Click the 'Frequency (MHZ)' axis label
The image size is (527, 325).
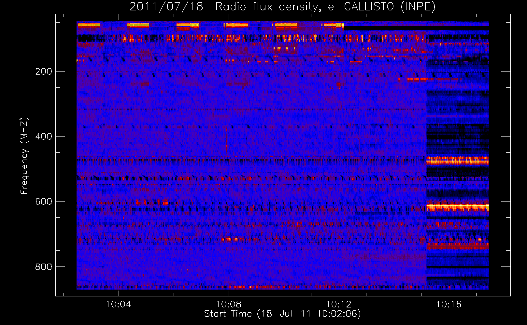tap(24, 156)
